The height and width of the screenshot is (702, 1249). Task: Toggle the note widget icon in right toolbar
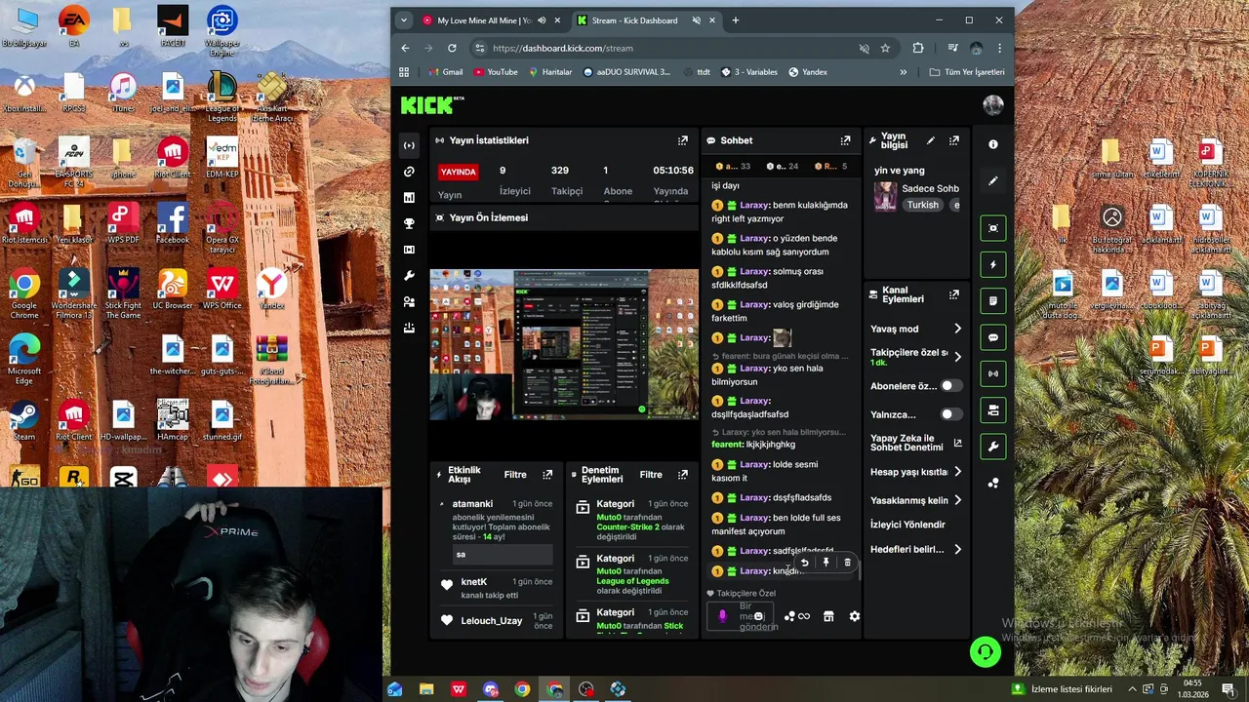pos(993,300)
